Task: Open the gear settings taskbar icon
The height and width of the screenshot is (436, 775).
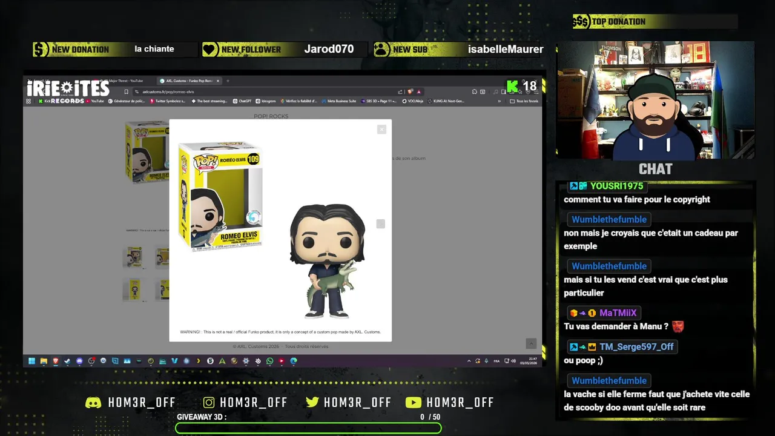Action: (x=246, y=361)
